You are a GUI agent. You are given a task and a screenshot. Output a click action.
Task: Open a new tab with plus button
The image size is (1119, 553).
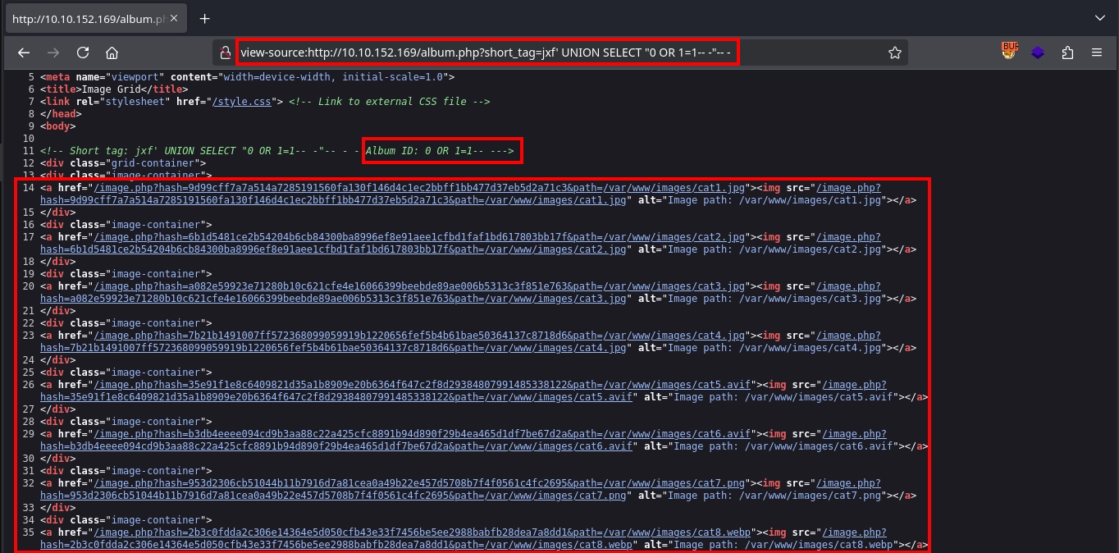[x=205, y=18]
